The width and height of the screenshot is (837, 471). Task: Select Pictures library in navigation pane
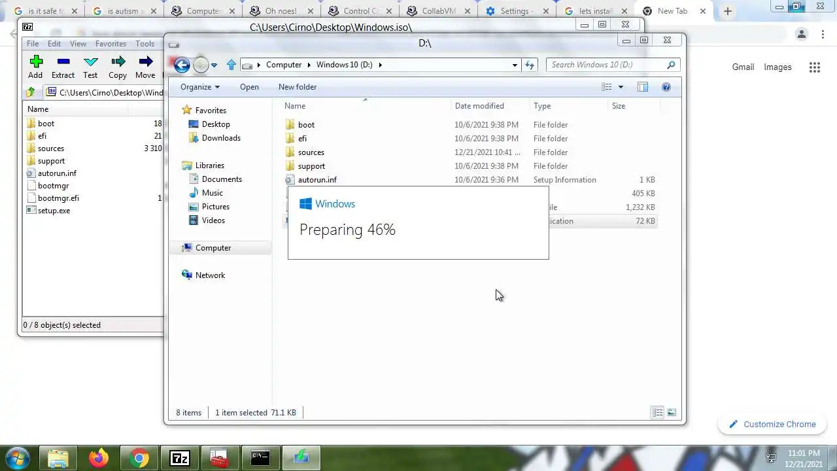pyautogui.click(x=215, y=207)
